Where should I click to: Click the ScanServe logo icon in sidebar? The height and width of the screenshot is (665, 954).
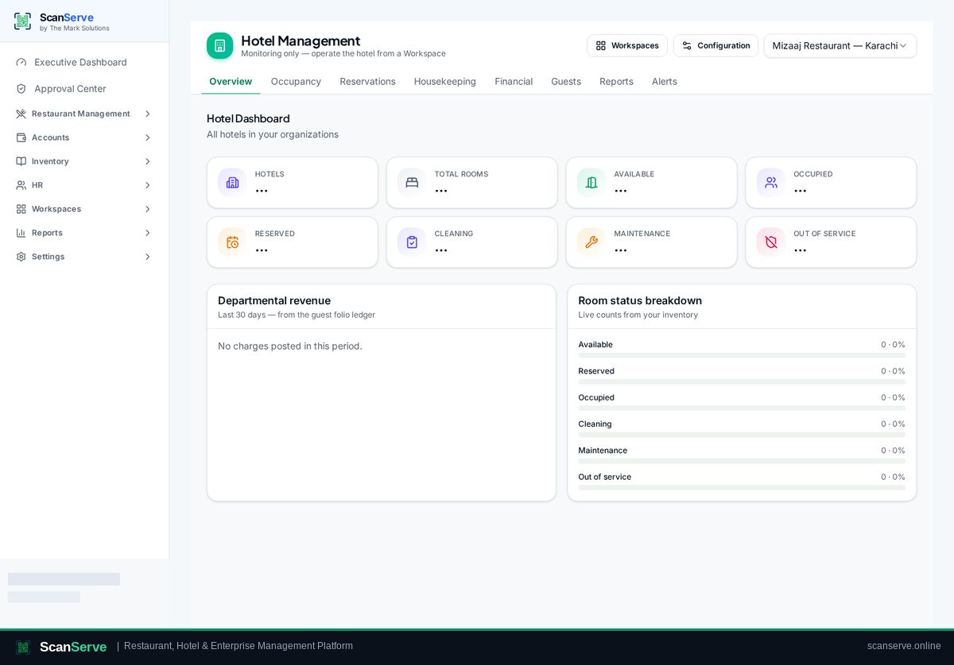point(22,21)
